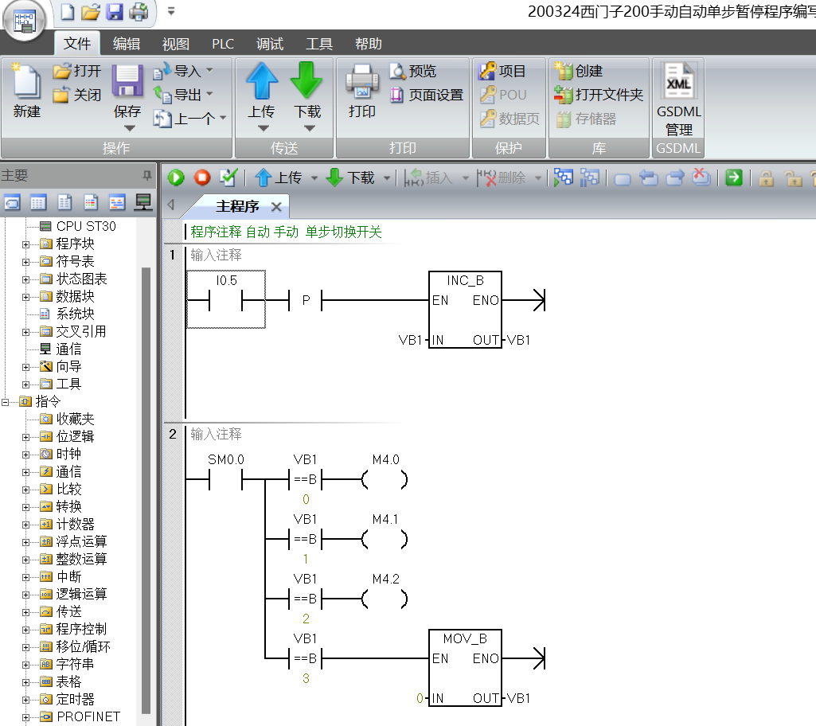This screenshot has width=816, height=726.
Task: Switch to the 调试 ribbon tab
Action: [270, 44]
